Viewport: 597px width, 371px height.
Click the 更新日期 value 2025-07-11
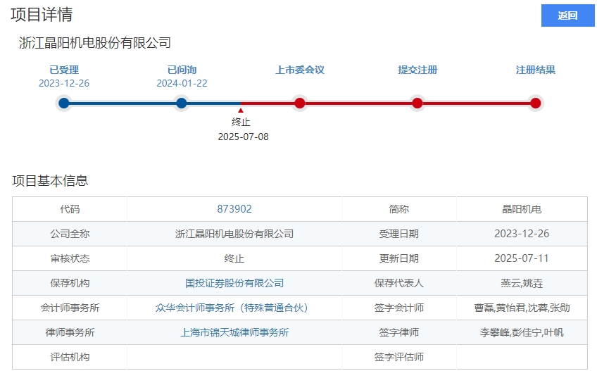point(522,258)
